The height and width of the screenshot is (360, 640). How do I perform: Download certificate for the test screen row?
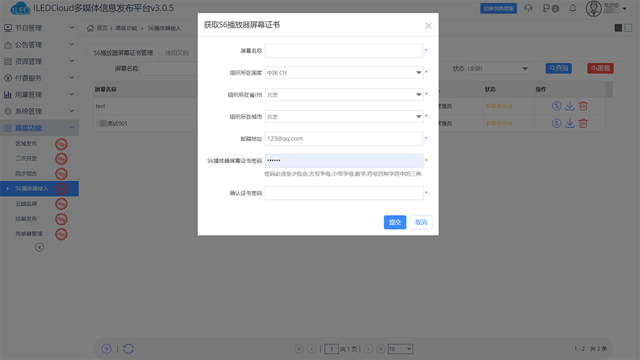(x=569, y=106)
